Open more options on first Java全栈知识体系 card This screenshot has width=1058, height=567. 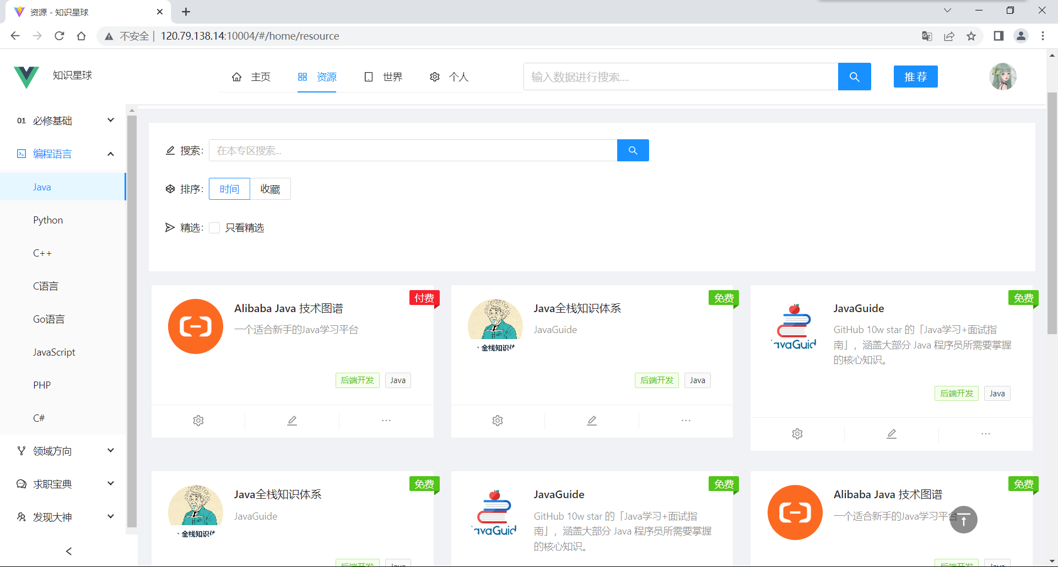pos(686,421)
